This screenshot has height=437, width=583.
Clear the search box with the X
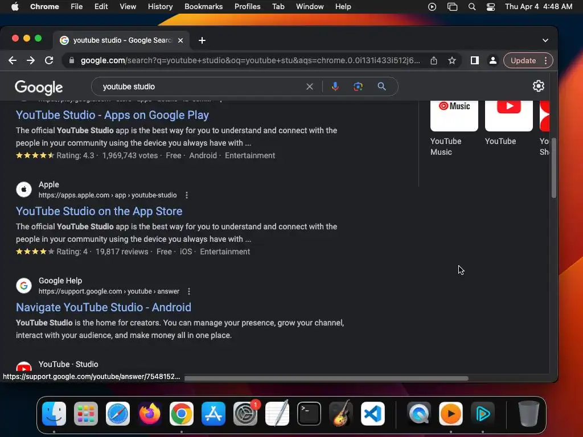pos(309,86)
